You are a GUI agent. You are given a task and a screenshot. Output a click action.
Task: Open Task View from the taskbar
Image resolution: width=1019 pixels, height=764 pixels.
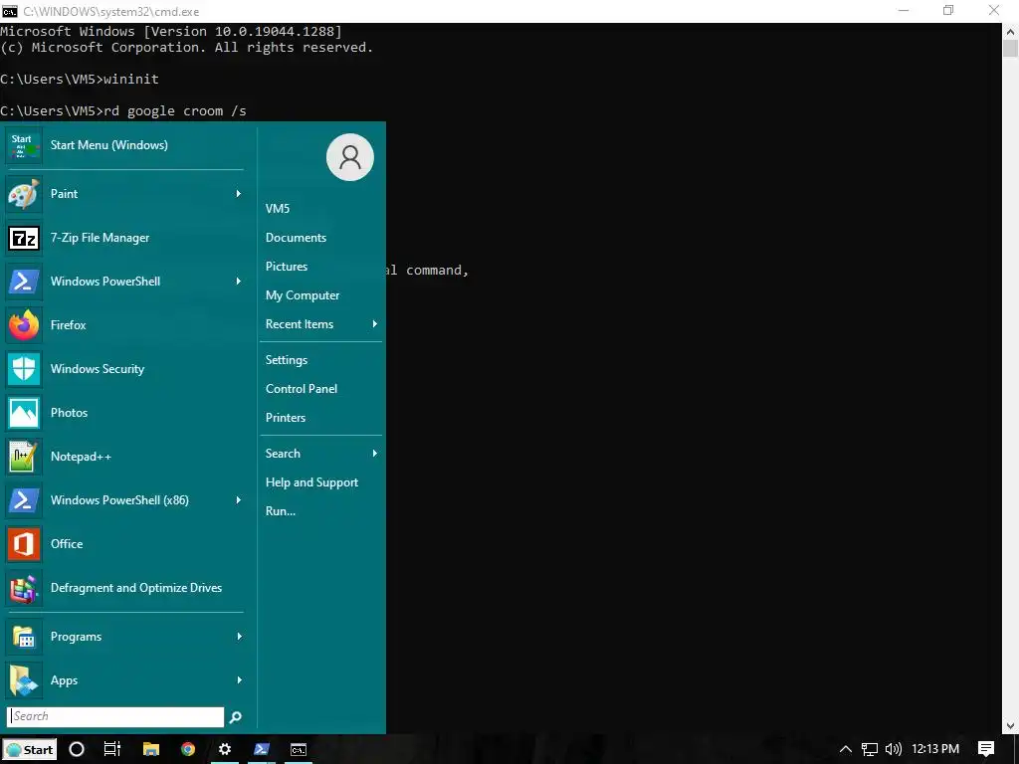coord(112,749)
